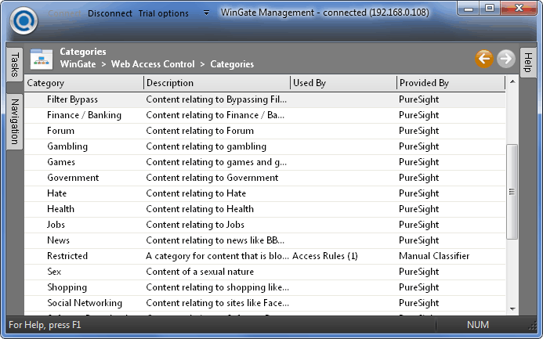Select the Jobs category
This screenshot has width=543, height=339.
(265, 225)
